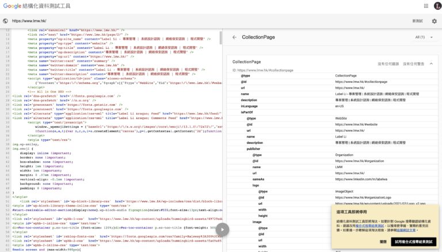Click the logo property label
Image resolution: width=442 pixels, height=252 pixels.
256,185
